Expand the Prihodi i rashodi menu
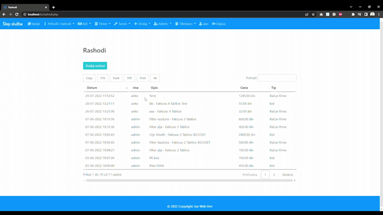 click(59, 24)
